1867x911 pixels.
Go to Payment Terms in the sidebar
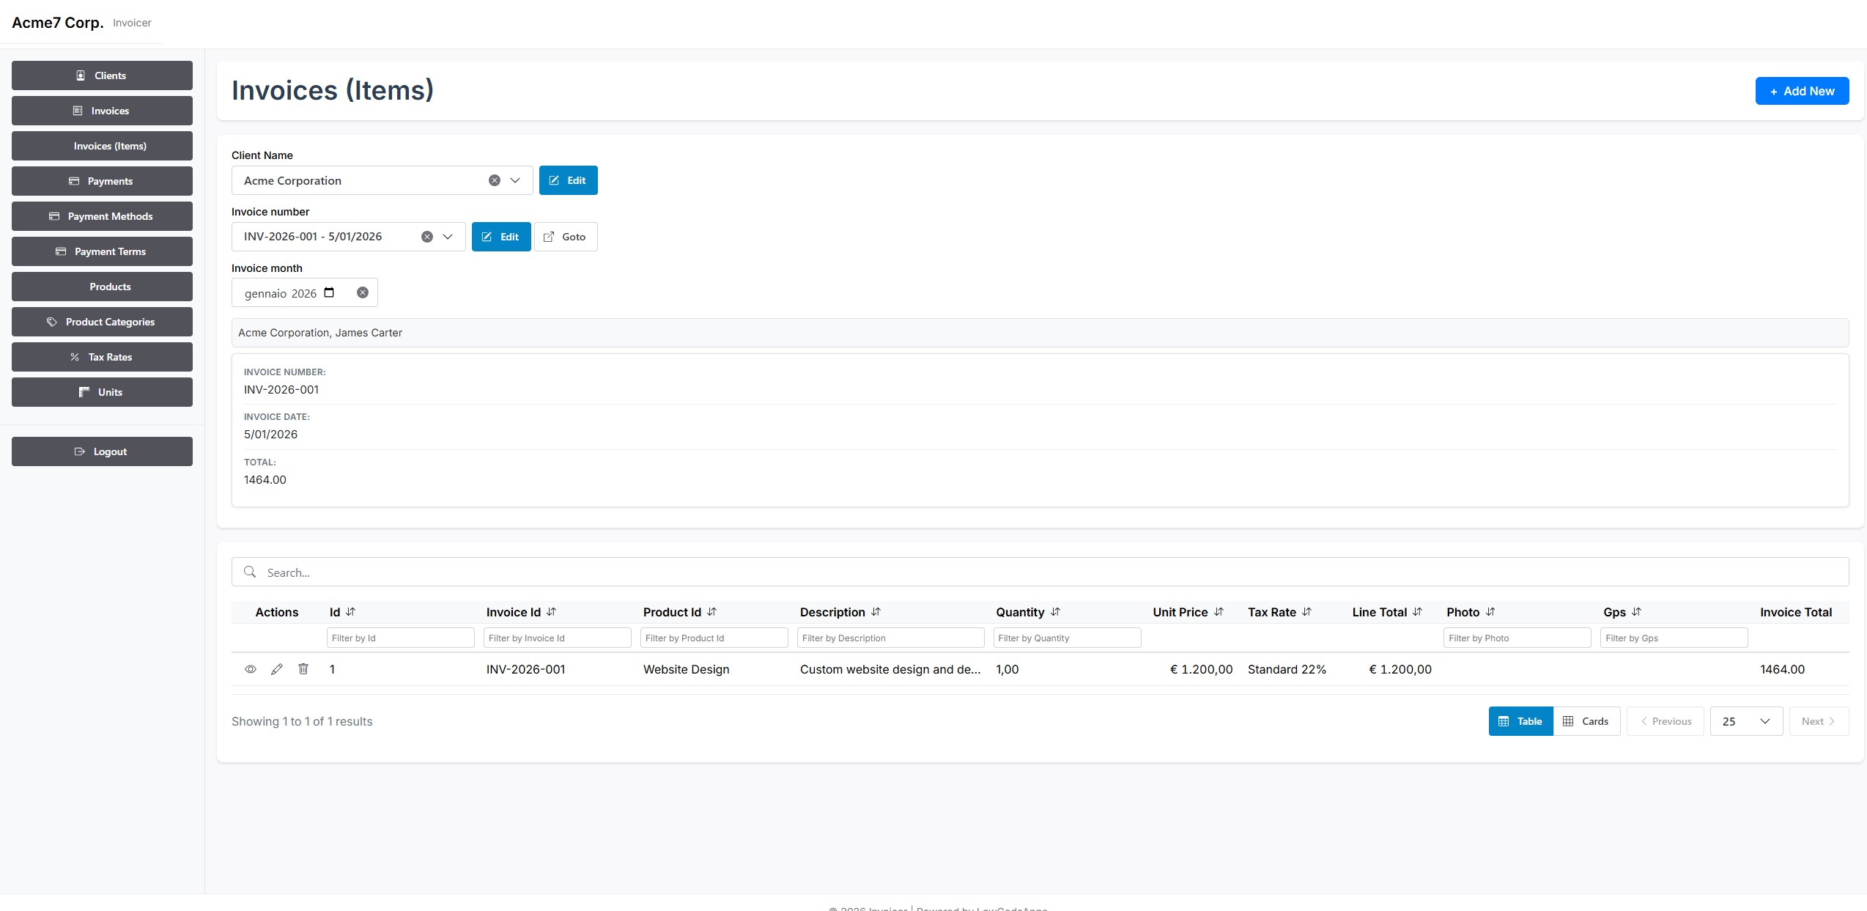[102, 251]
